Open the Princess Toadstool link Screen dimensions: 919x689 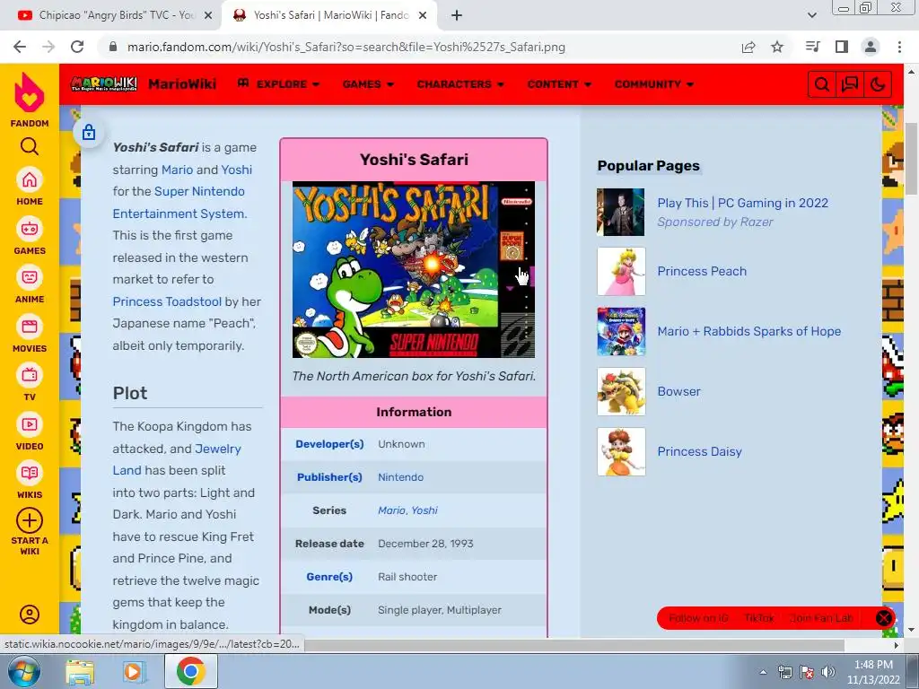click(167, 301)
